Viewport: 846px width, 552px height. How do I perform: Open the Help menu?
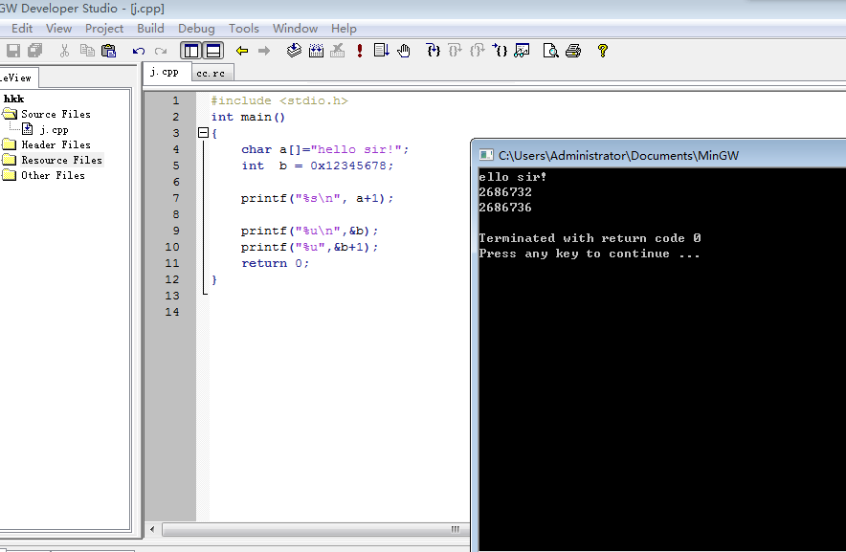pyautogui.click(x=344, y=29)
